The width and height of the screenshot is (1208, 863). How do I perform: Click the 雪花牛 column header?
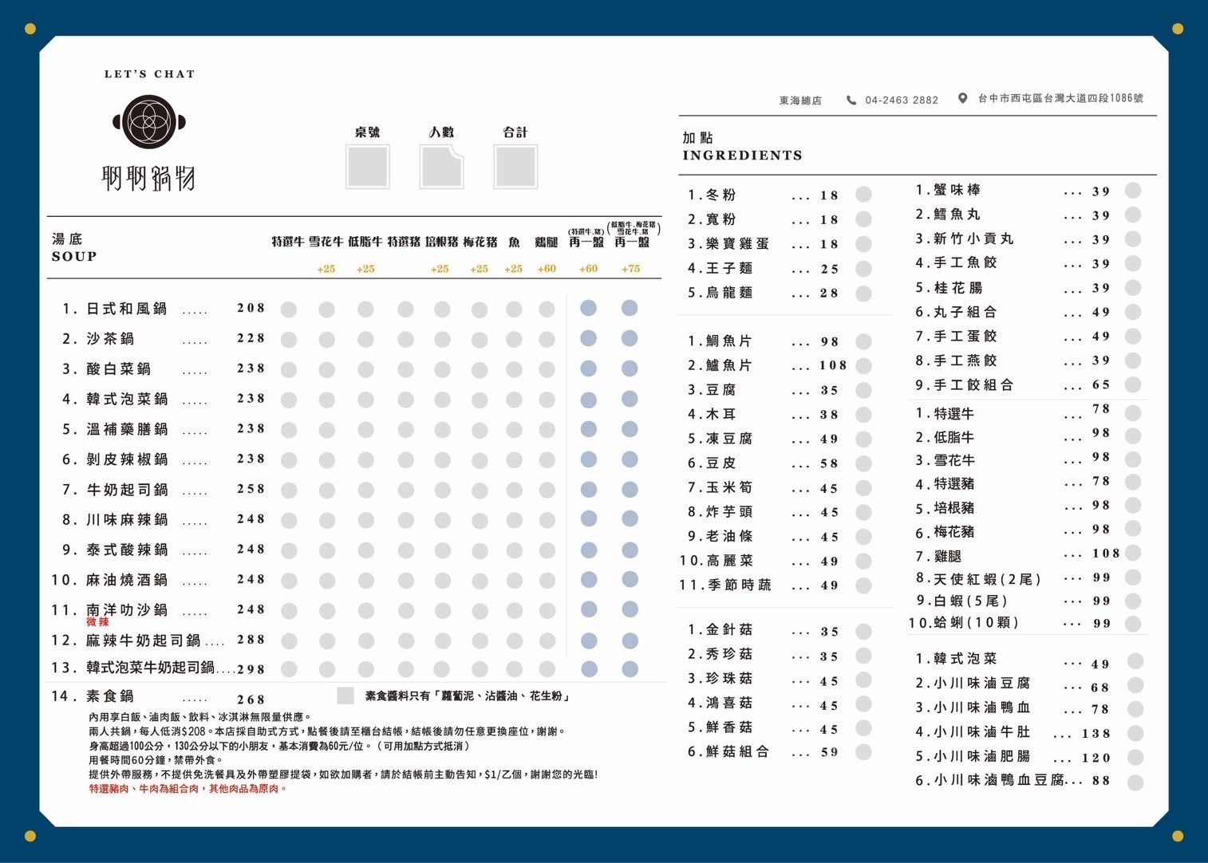pyautogui.click(x=326, y=242)
